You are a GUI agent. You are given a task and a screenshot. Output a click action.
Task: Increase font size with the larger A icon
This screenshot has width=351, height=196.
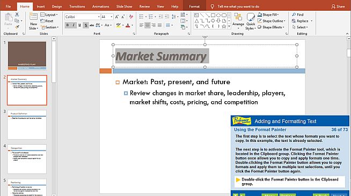pos(117,17)
